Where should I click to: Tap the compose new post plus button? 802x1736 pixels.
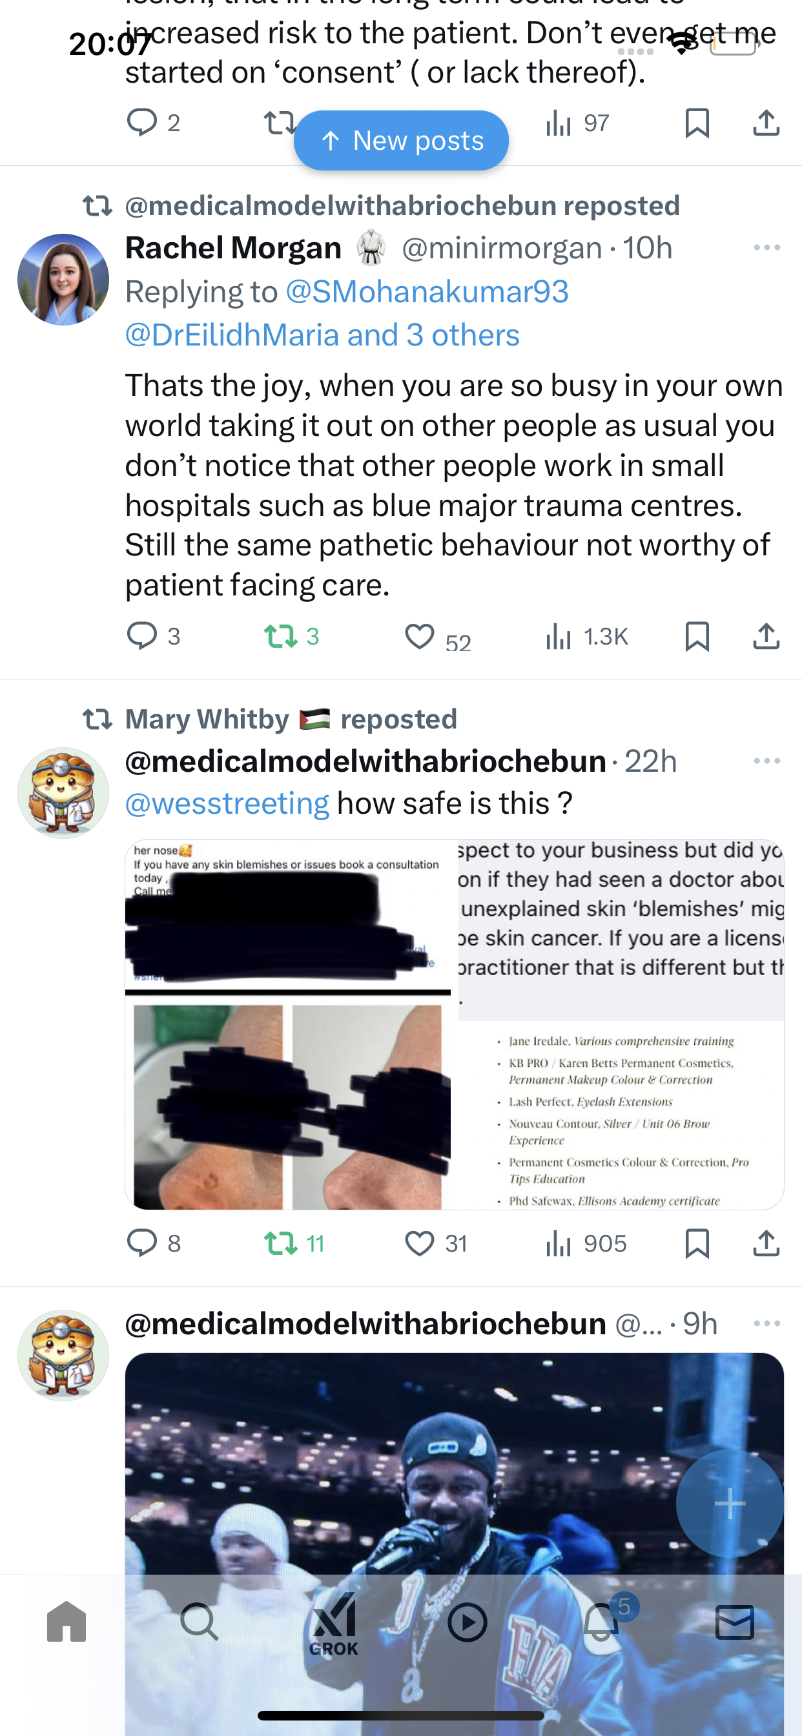[730, 1503]
